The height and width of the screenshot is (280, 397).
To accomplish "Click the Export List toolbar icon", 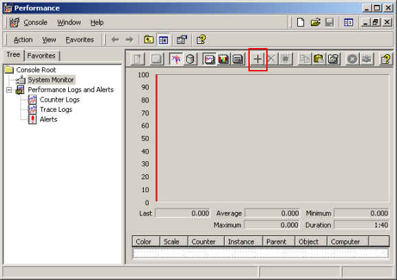I will coord(182,40).
